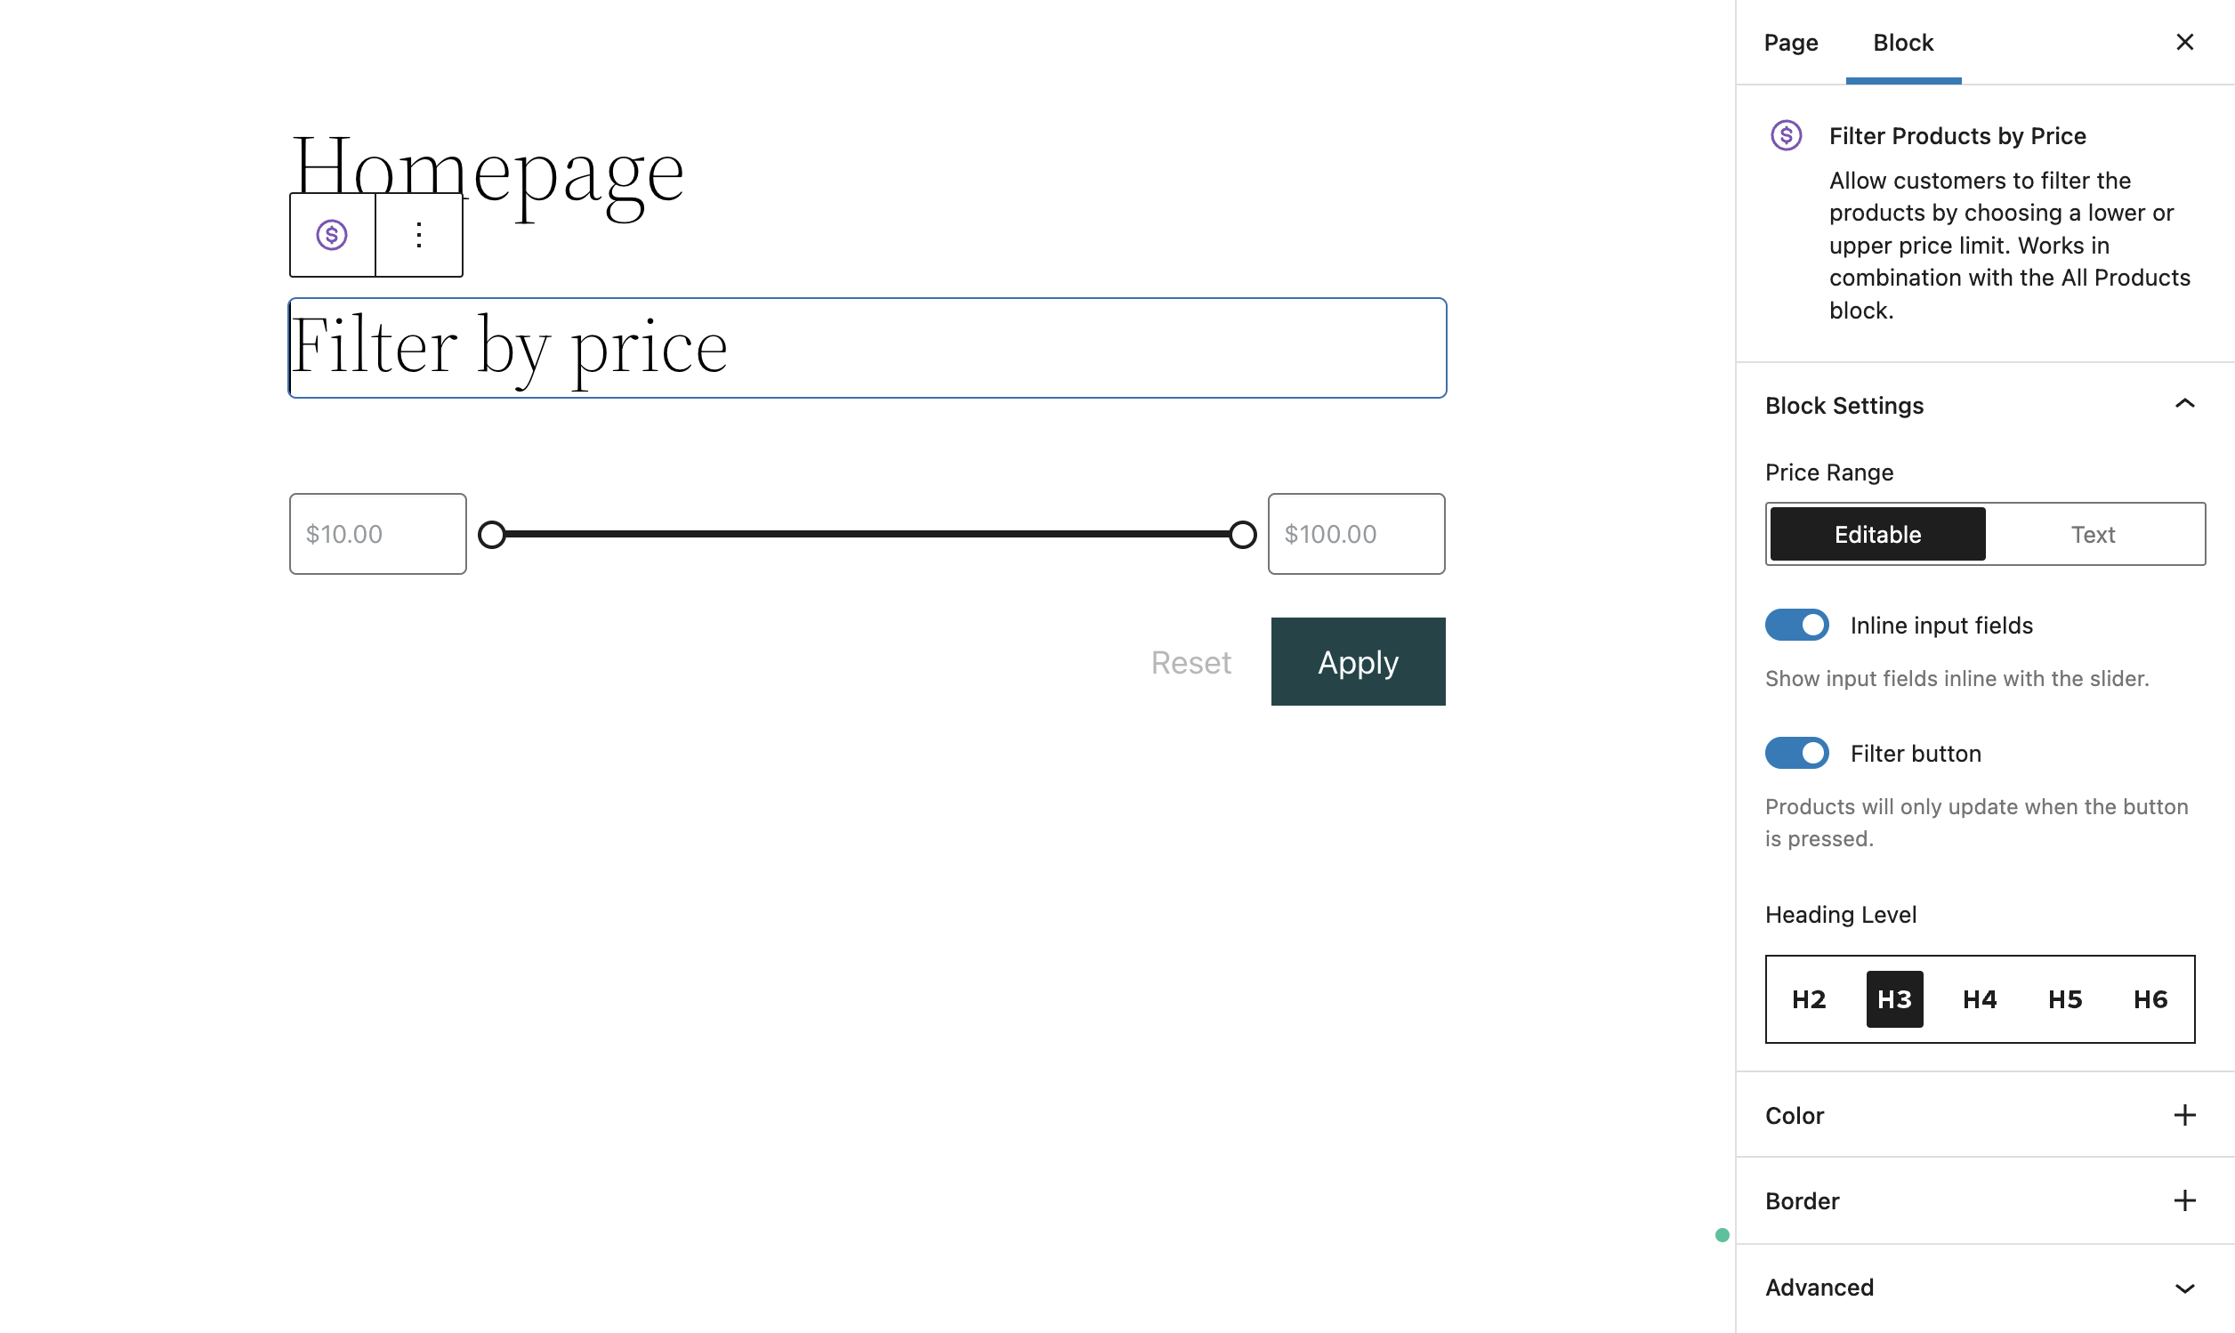2235x1333 pixels.
Task: Switch to the Page tab
Action: tap(1790, 42)
